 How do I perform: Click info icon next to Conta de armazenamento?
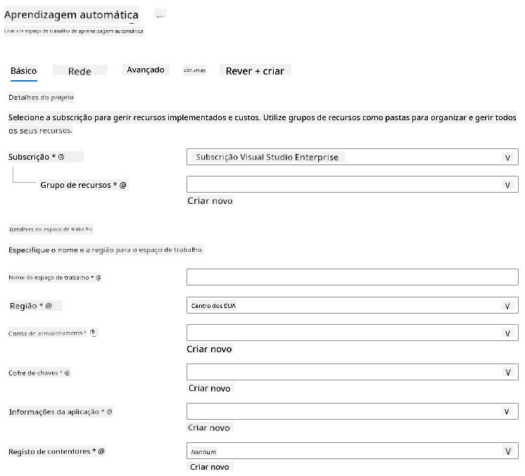coord(93,333)
